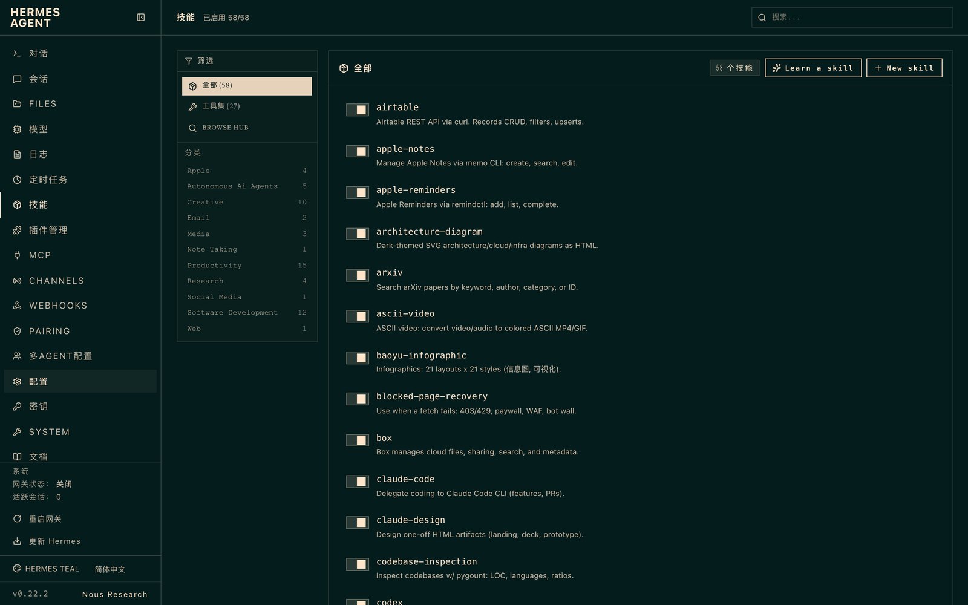This screenshot has width=968, height=605.
Task: Focus the 搜索 search field
Action: (x=852, y=18)
